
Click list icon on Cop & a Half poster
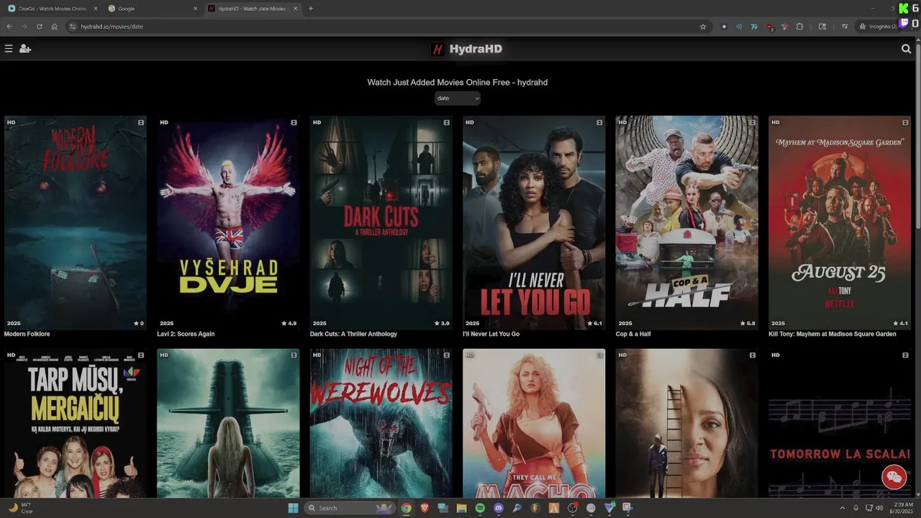click(x=752, y=122)
